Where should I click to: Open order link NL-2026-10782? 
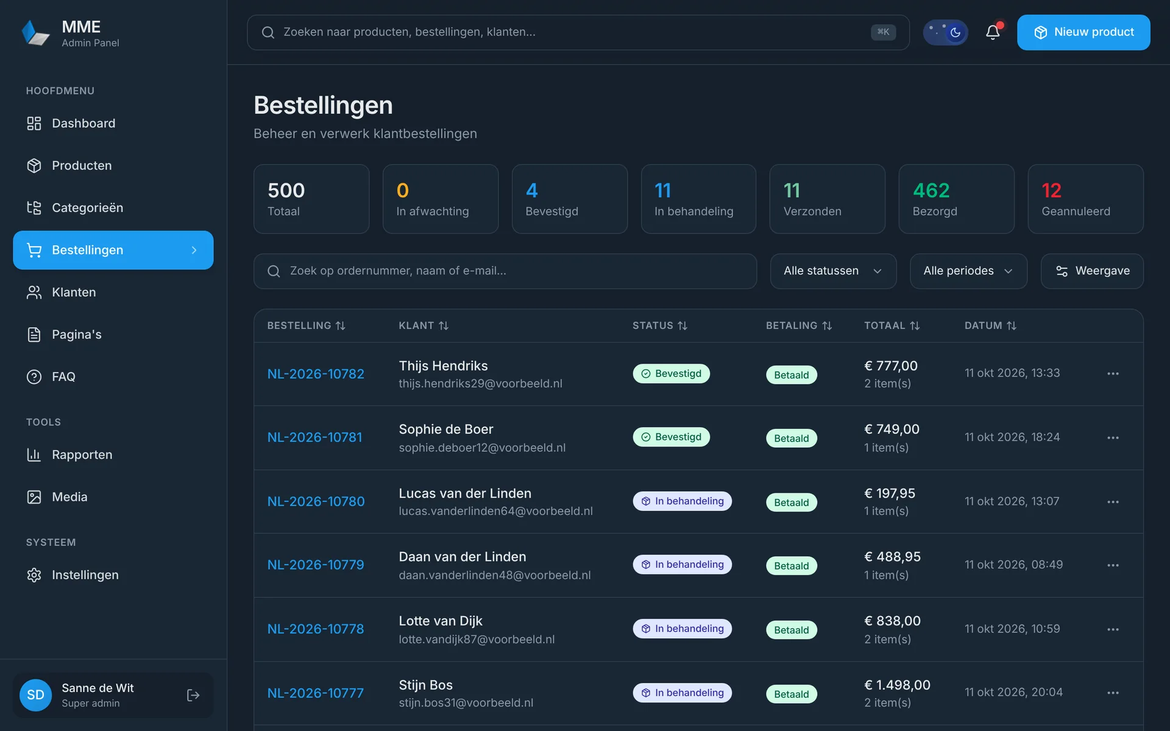coord(316,374)
